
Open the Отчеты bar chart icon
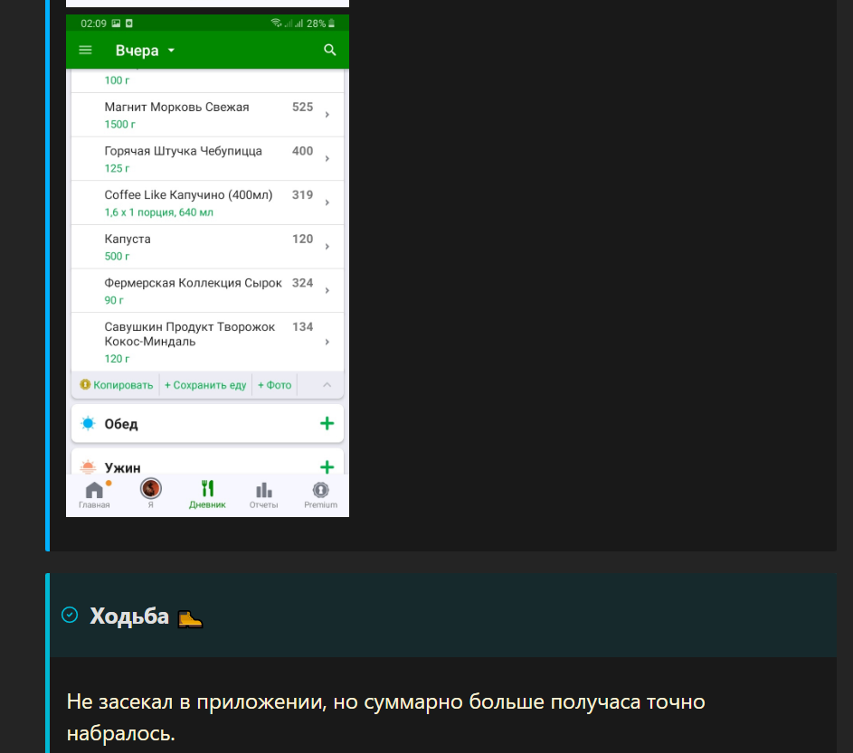click(264, 490)
